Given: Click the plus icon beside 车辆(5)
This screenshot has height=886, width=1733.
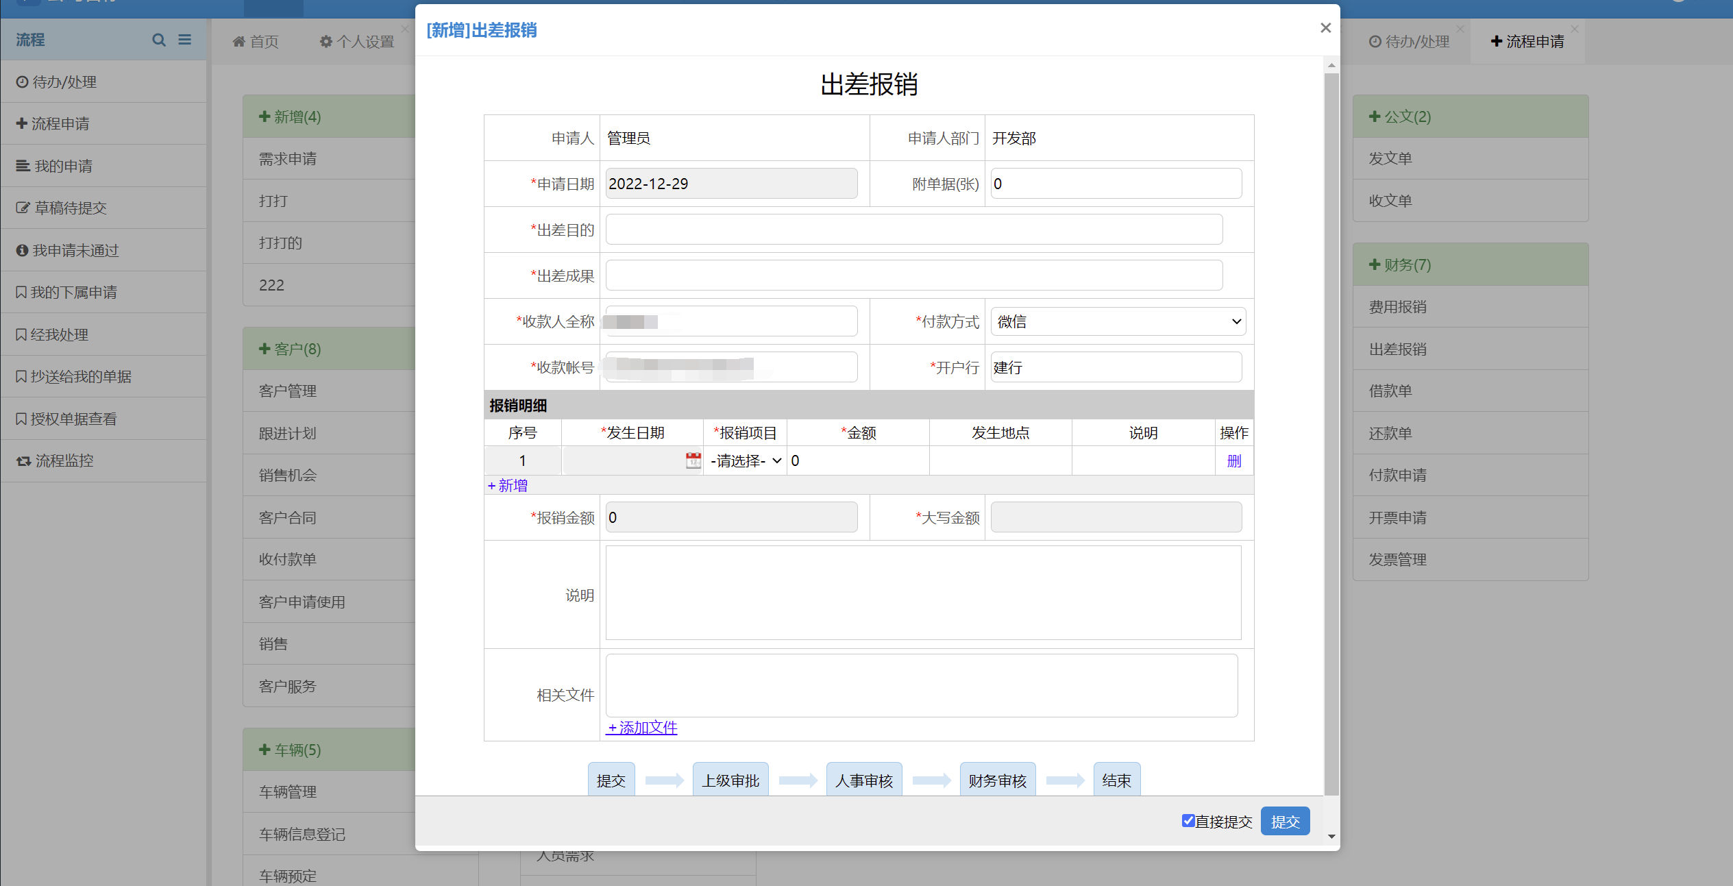Looking at the screenshot, I should [x=265, y=750].
